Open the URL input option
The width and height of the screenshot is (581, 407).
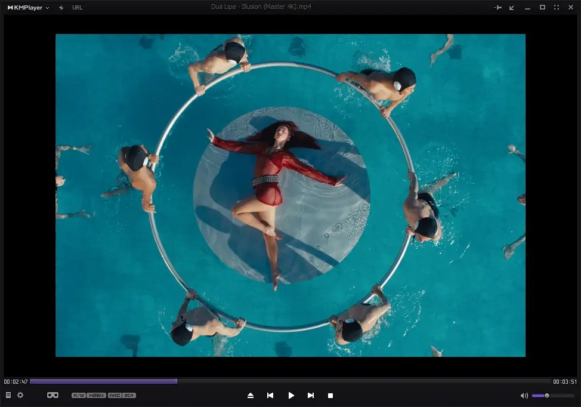coord(77,7)
